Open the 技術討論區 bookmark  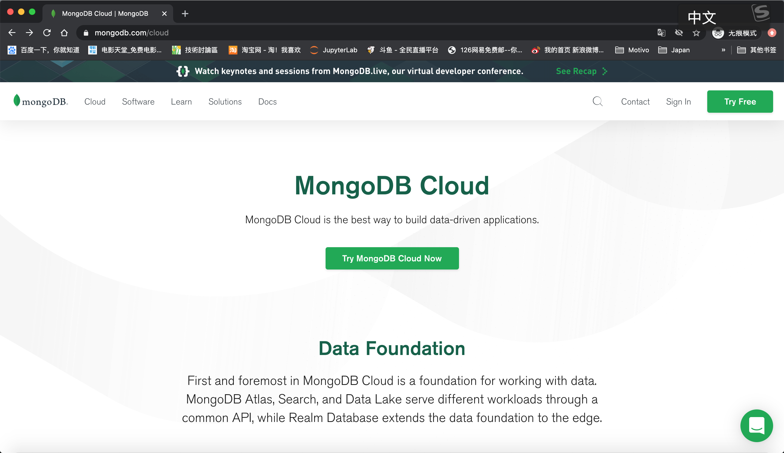coord(195,50)
